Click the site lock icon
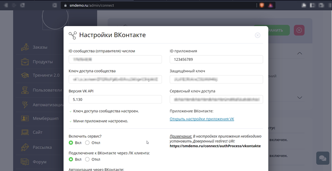 coord(65,5)
